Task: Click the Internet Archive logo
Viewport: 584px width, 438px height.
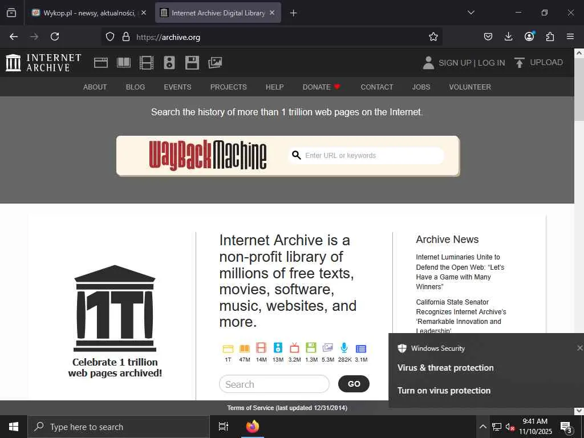Action: 43,63
